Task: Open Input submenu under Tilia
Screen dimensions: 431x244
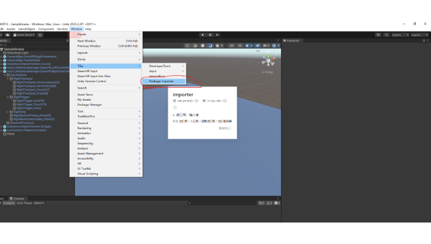Action: click(164, 71)
